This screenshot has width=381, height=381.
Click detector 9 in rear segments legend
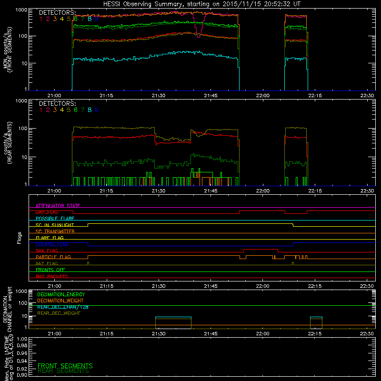coord(97,110)
